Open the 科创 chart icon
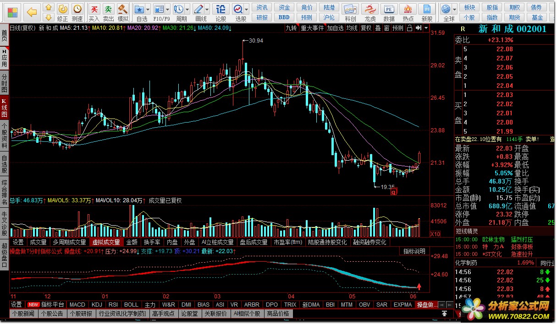Viewport: 557px width, 324px height. [351, 12]
